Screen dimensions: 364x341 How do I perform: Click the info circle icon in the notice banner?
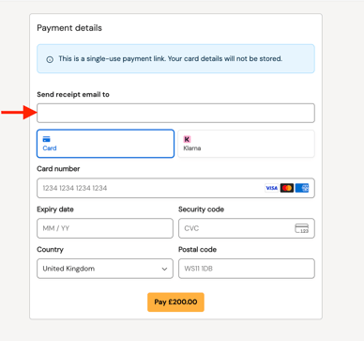coord(50,59)
